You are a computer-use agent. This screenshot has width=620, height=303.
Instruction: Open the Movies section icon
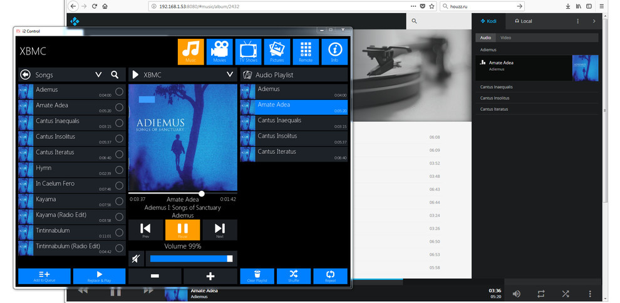point(219,51)
